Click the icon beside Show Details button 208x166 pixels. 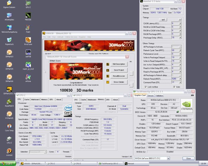pyautogui.click(x=108, y=82)
